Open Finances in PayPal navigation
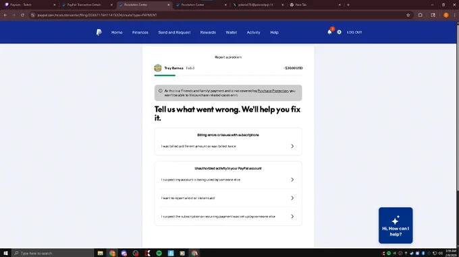Viewport: 459px width, 257px height. pos(140,32)
